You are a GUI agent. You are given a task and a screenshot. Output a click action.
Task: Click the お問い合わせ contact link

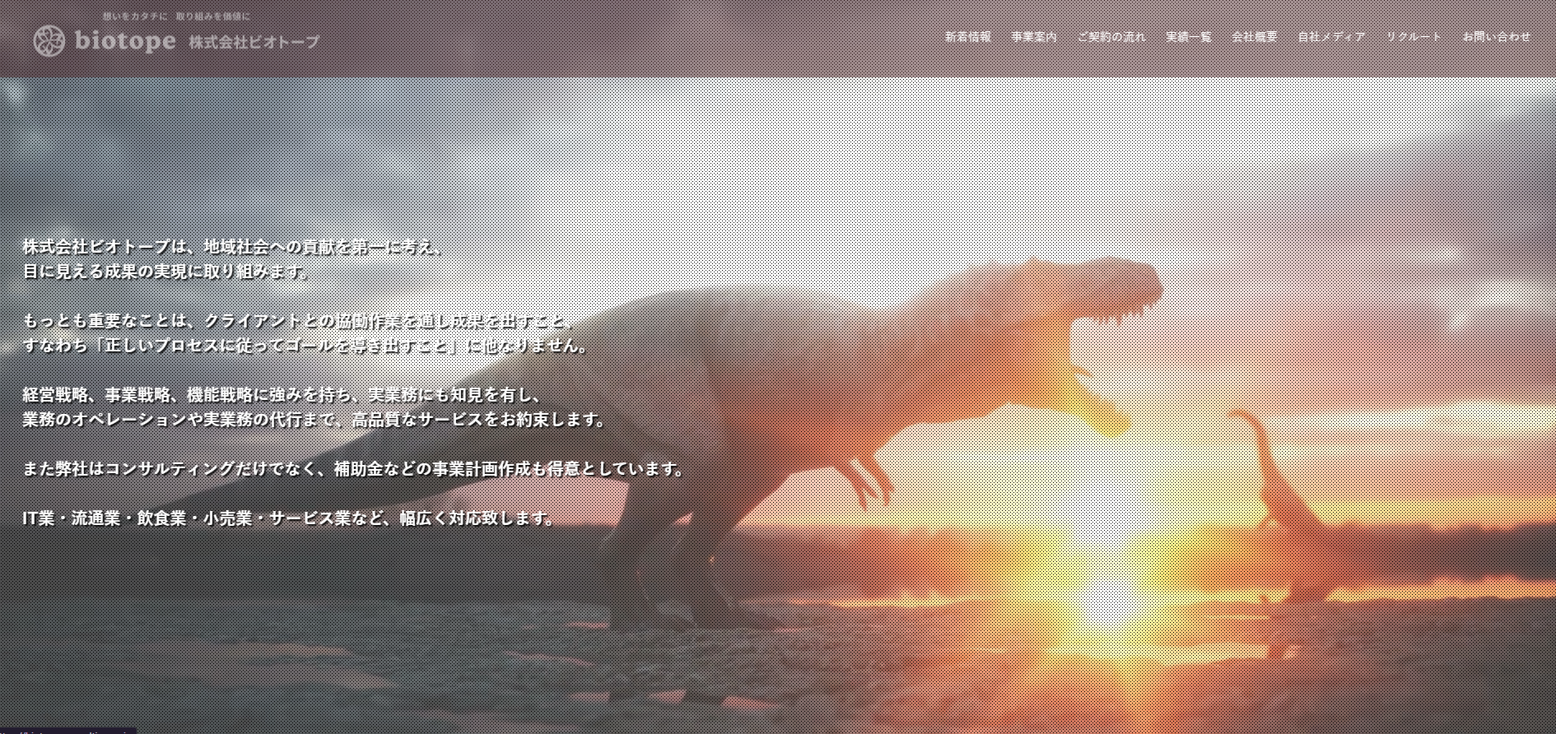click(1497, 37)
